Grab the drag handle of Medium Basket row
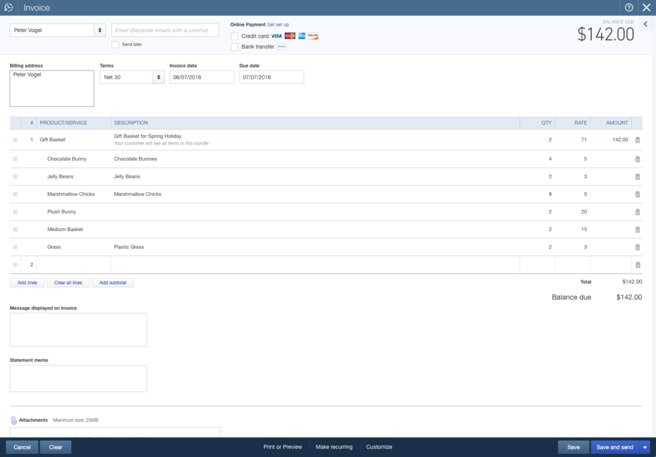 point(15,229)
